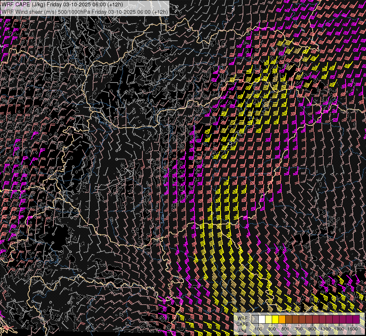Click the 700 tick label on the legend
The height and width of the screenshot is (336, 366).
(299, 329)
